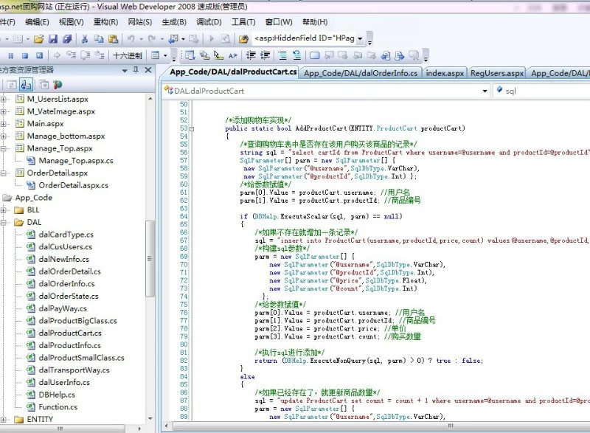
Task: Select dalTransportWay.cs in the tree
Action: [x=74, y=370]
